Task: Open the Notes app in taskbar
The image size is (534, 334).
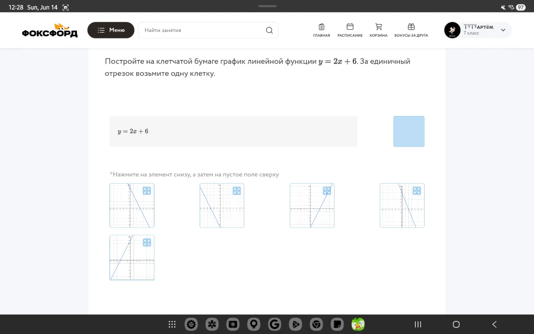Action: [337, 324]
